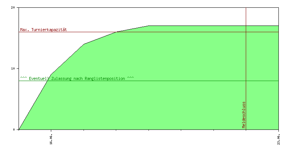Click the plateau's right end at the chart edge
The height and width of the screenshot is (148, 297).
pyautogui.click(x=278, y=26)
